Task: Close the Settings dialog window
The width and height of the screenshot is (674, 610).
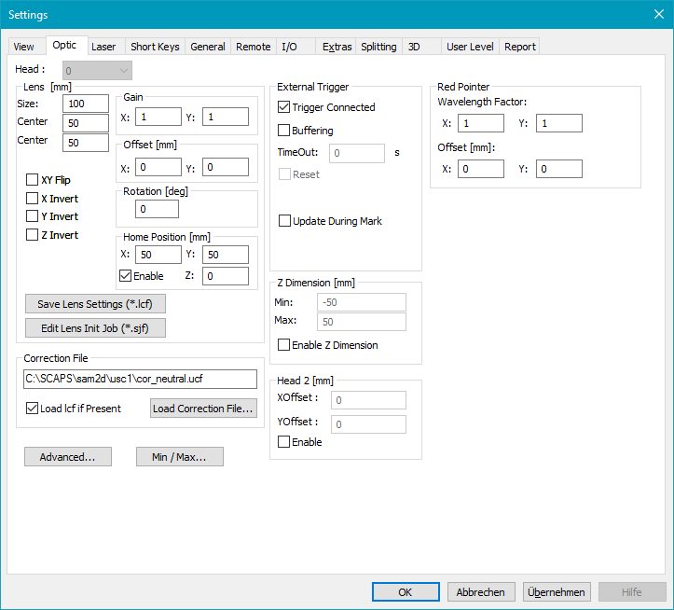Action: click(x=658, y=14)
